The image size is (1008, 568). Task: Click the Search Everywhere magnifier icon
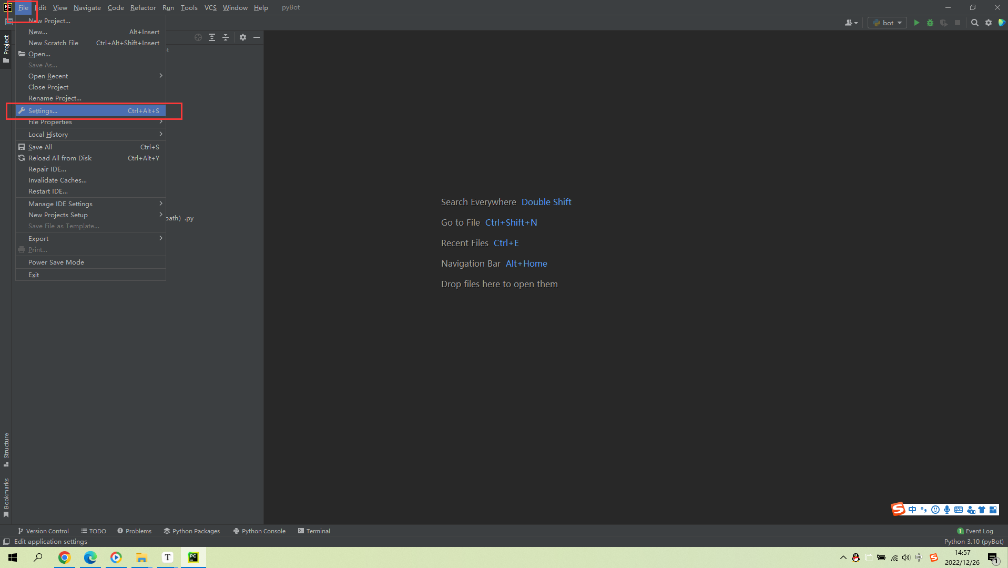click(x=974, y=23)
